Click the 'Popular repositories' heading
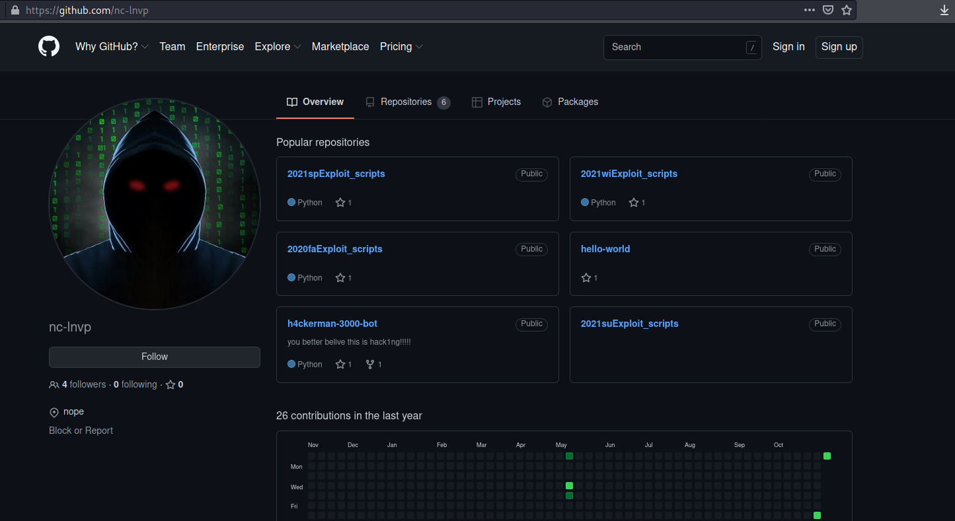955x521 pixels. [x=323, y=143]
